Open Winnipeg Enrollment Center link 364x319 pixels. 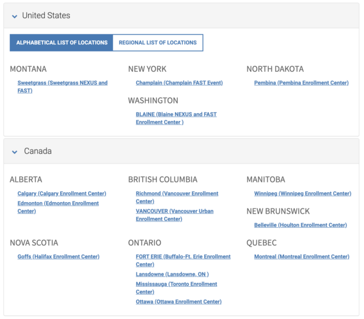[x=303, y=193]
